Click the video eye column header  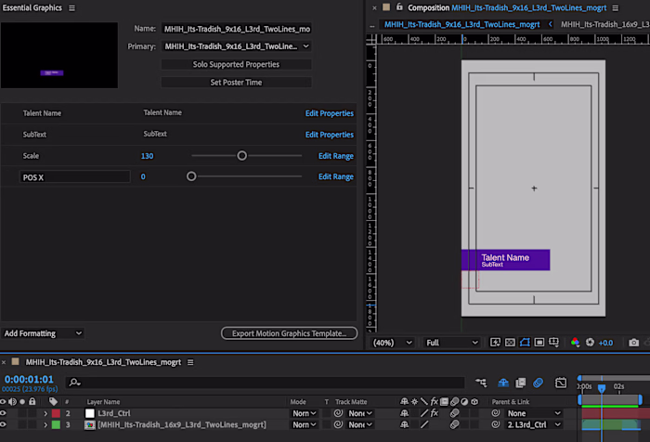pyautogui.click(x=3, y=401)
